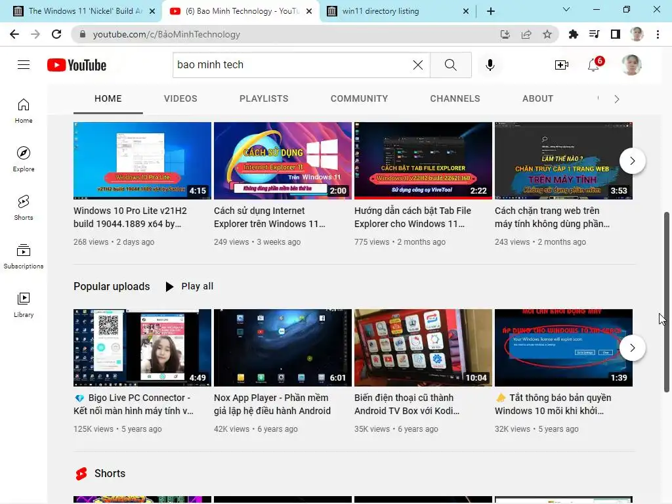Open the media control icon in toolbar
The image size is (672, 504).
click(594, 34)
